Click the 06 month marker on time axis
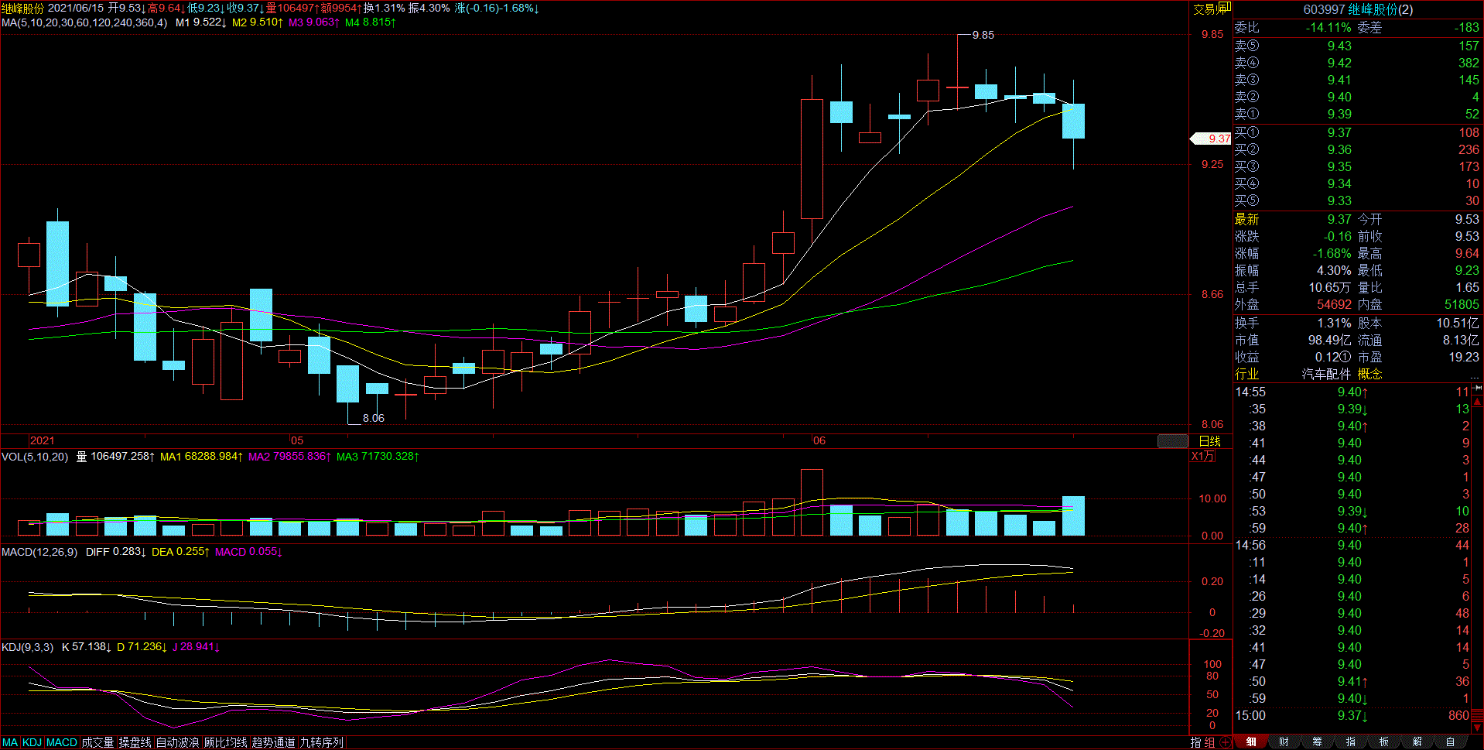Viewport: 1484px width, 750px height. 819,440
